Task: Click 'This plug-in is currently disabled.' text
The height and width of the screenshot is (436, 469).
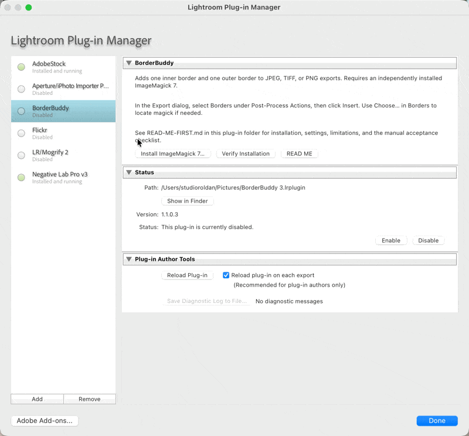Action: pos(208,227)
